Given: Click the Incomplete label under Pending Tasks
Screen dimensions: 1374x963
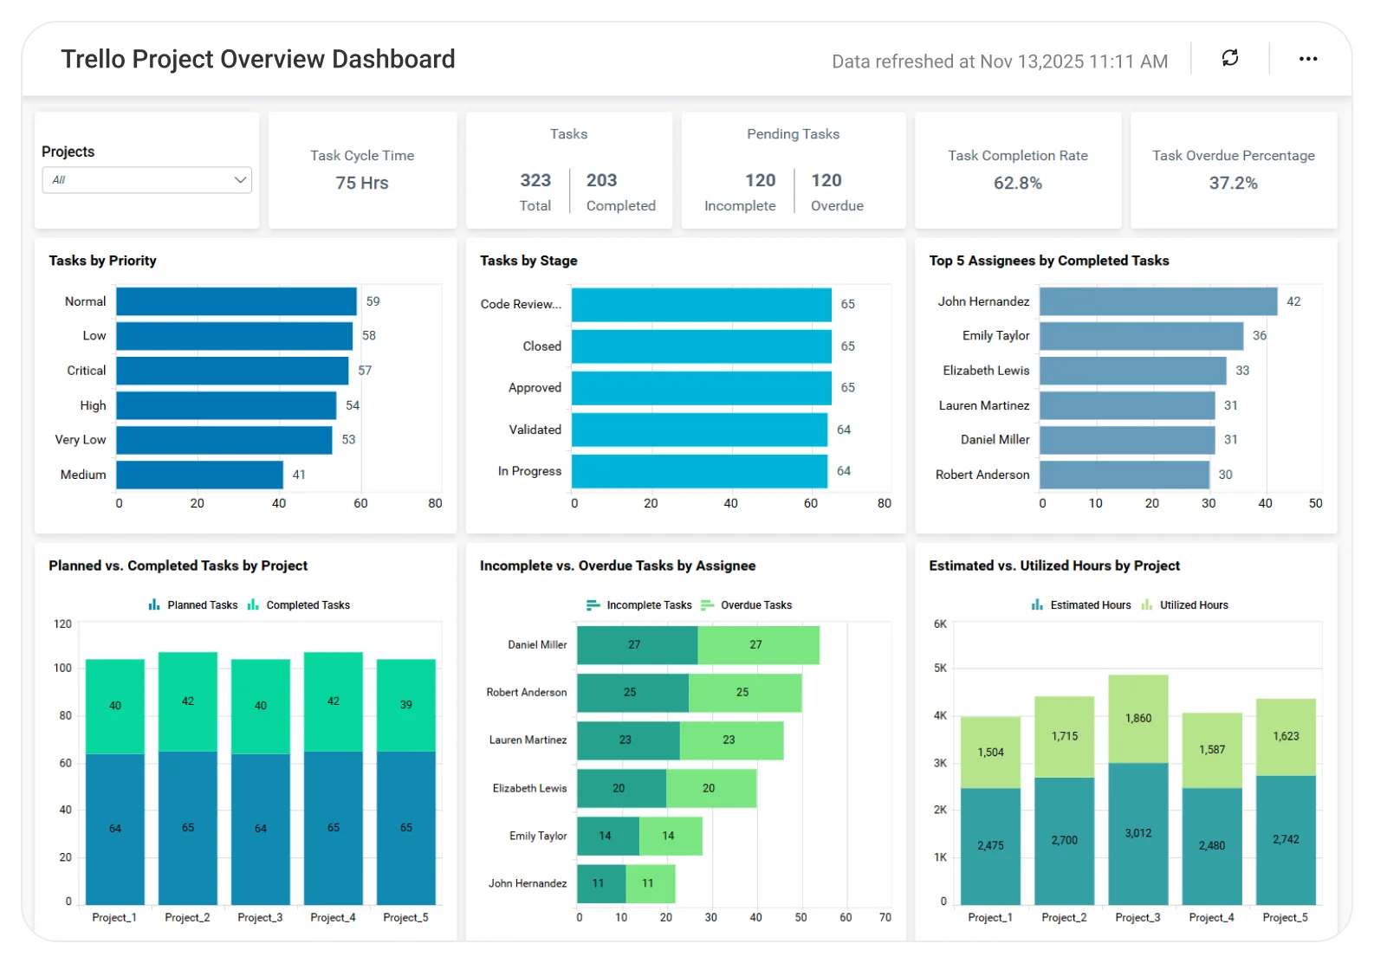Looking at the screenshot, I should 740,206.
